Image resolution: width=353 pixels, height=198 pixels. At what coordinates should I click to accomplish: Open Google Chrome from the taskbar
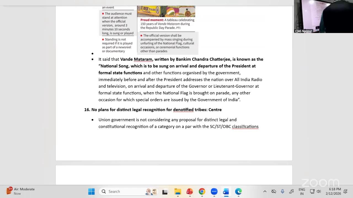(202, 191)
